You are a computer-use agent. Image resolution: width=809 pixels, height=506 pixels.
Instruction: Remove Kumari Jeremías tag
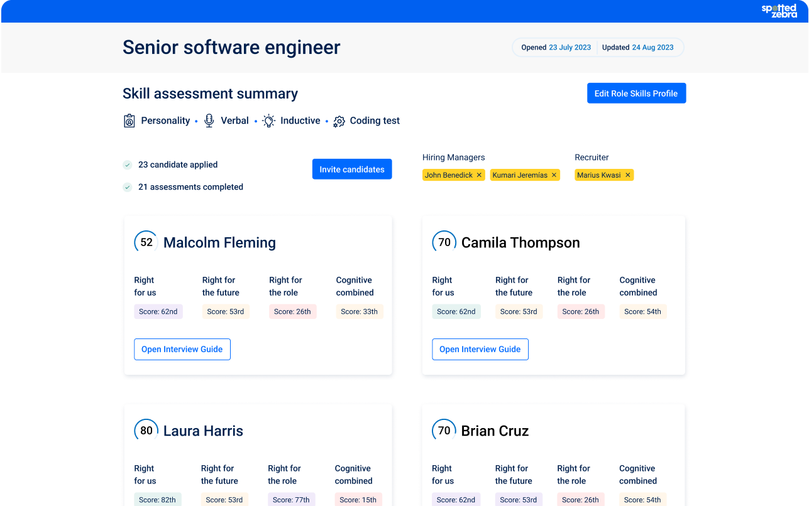(x=554, y=175)
